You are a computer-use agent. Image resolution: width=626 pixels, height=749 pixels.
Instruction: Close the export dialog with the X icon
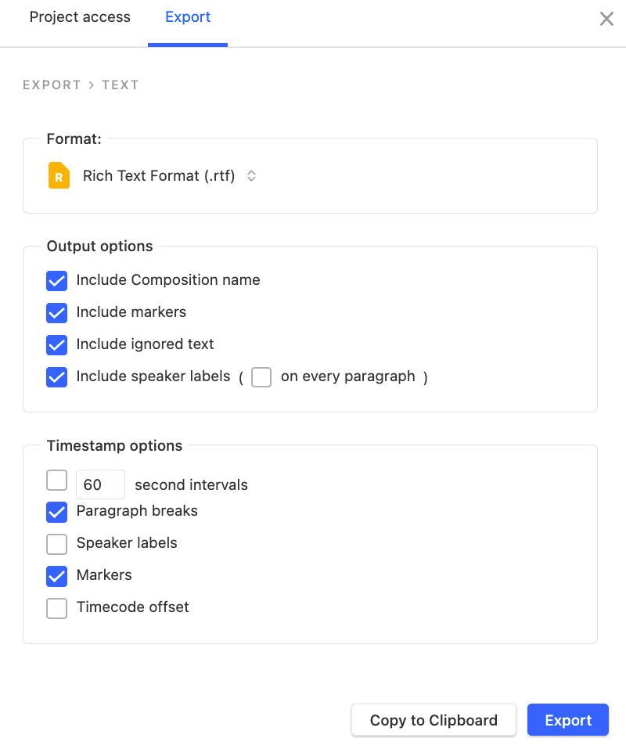(x=606, y=19)
